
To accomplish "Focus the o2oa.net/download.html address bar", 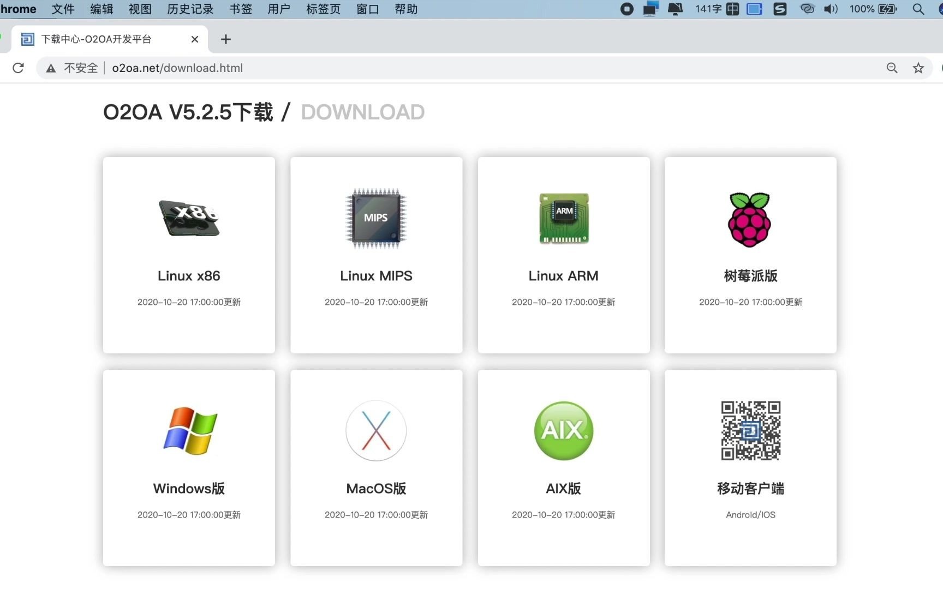I will pos(177,68).
